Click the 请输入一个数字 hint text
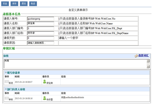 pos(69,38)
